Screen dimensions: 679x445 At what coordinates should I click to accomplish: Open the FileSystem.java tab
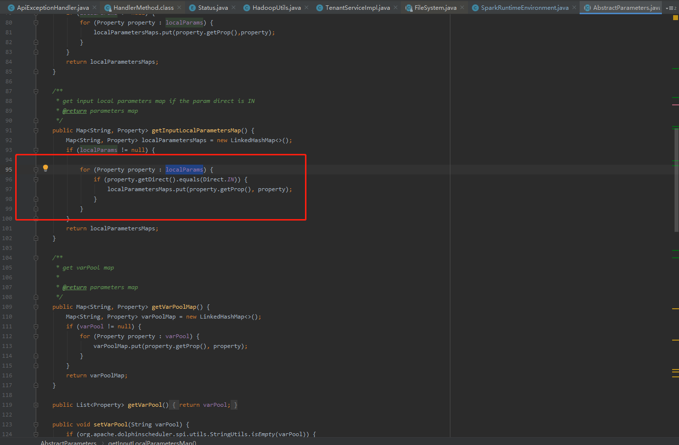coord(435,8)
